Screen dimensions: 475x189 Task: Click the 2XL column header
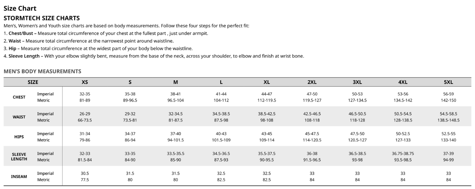tap(312, 82)
